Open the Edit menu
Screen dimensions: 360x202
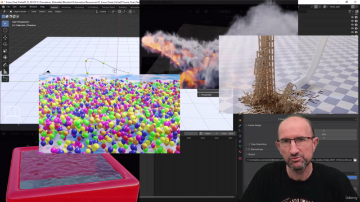pyautogui.click(x=15, y=7)
